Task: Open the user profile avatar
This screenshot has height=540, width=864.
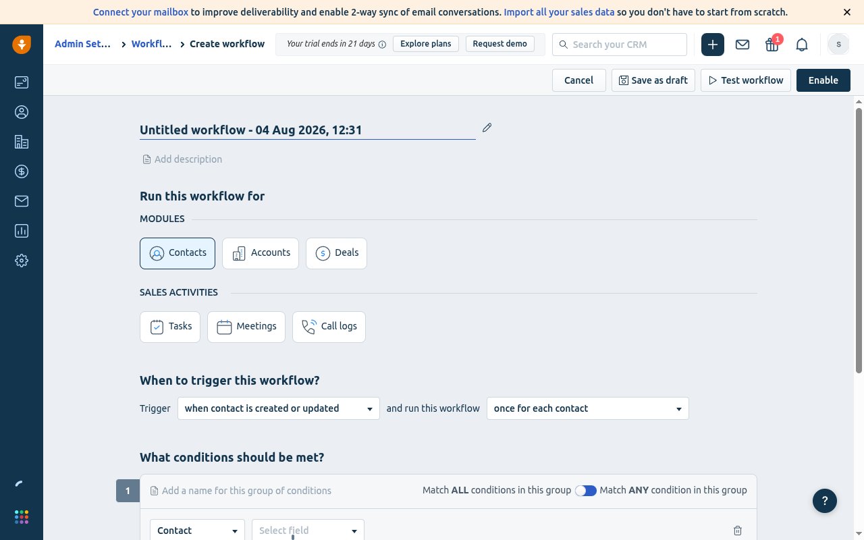Action: tap(838, 44)
